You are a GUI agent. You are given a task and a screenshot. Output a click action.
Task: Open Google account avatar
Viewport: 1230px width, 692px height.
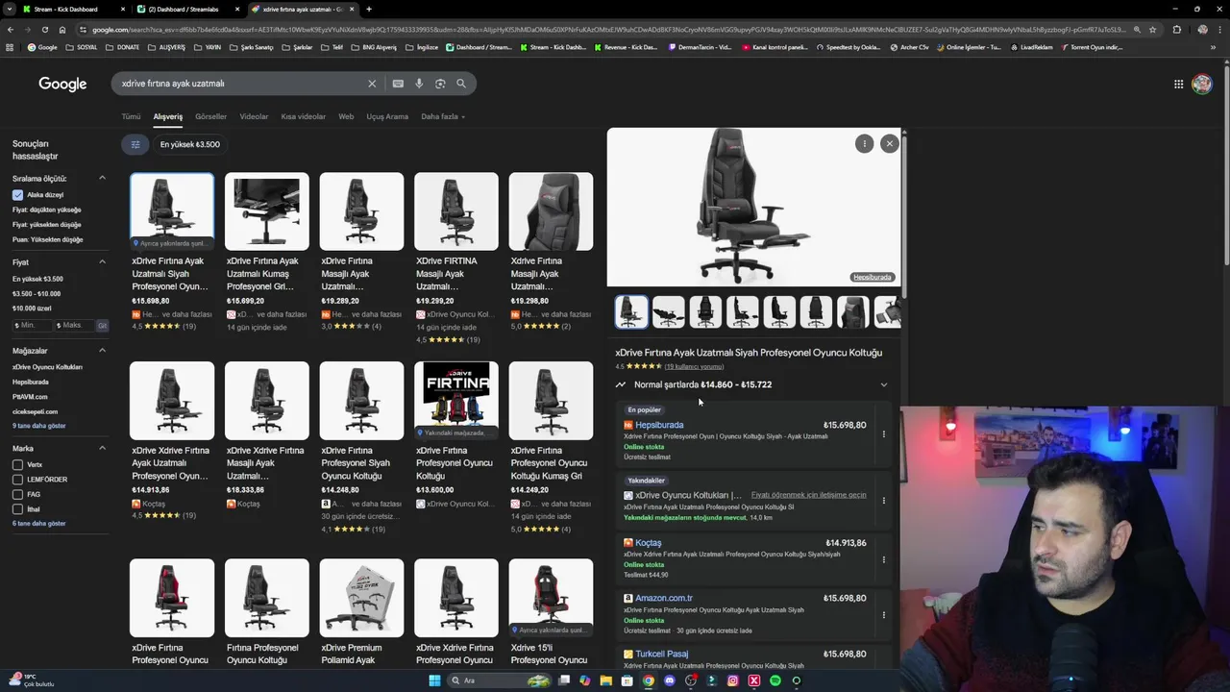[1201, 84]
